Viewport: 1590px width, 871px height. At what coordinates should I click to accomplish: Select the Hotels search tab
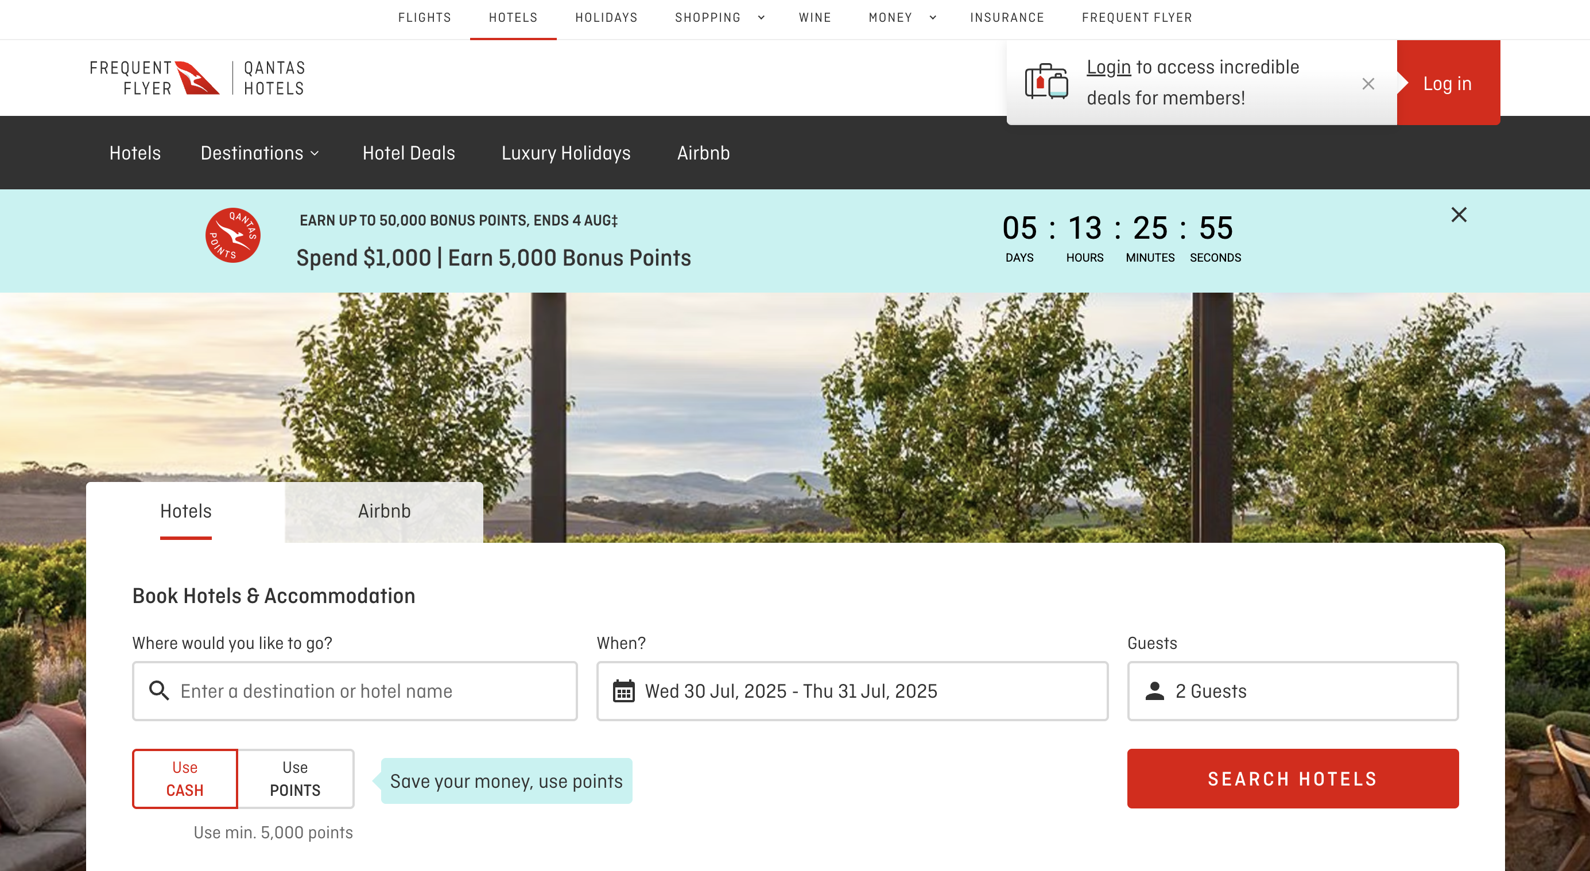pos(186,511)
